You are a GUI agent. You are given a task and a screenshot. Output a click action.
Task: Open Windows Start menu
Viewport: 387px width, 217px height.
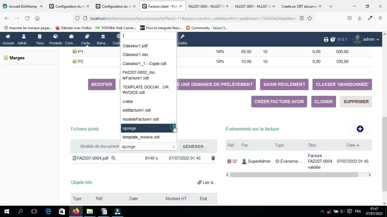7,212
